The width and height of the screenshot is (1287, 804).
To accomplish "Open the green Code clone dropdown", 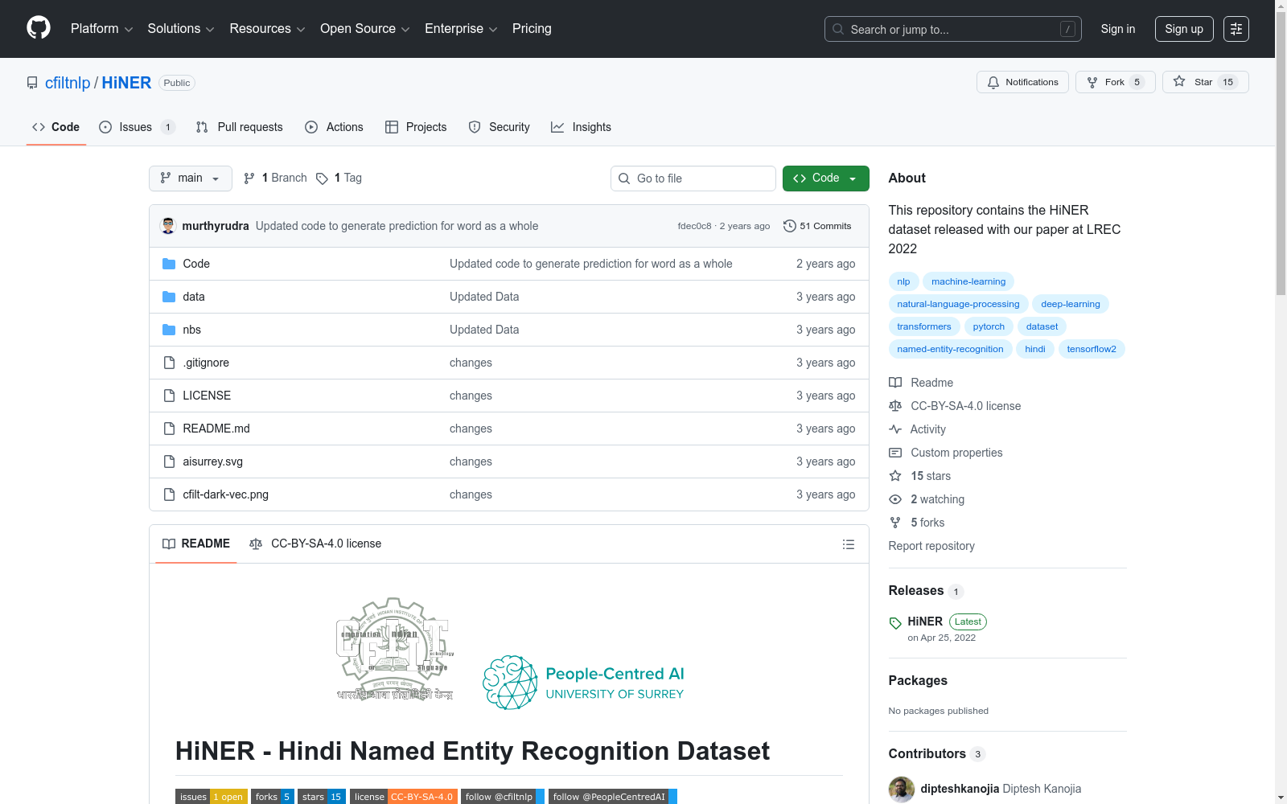I will pyautogui.click(x=826, y=178).
